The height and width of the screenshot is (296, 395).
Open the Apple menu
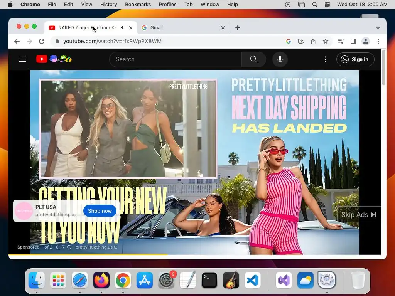coord(10,5)
